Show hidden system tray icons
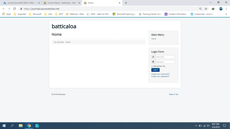The height and width of the screenshot is (129, 230). pyautogui.click(x=196, y=125)
